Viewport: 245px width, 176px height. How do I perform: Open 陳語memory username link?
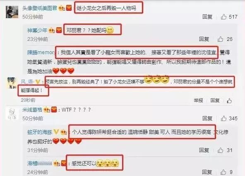pyautogui.click(x=41, y=52)
